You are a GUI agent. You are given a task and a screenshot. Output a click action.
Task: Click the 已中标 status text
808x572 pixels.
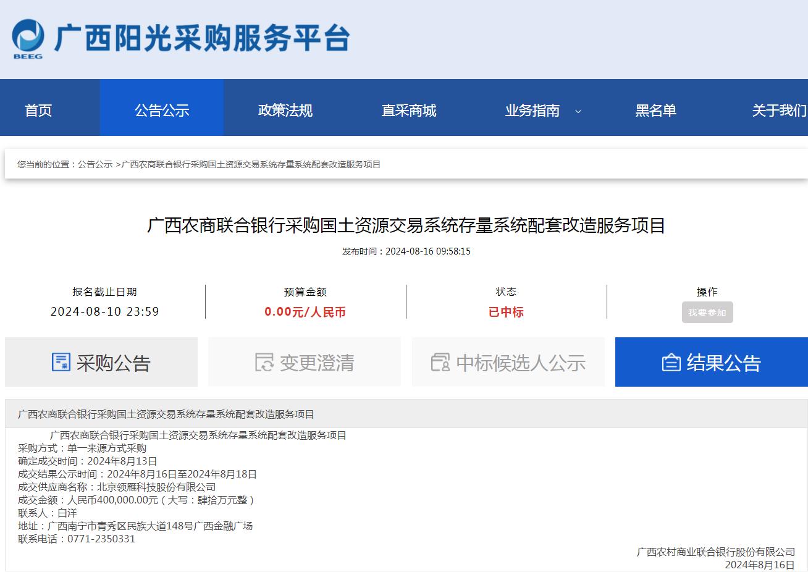506,312
